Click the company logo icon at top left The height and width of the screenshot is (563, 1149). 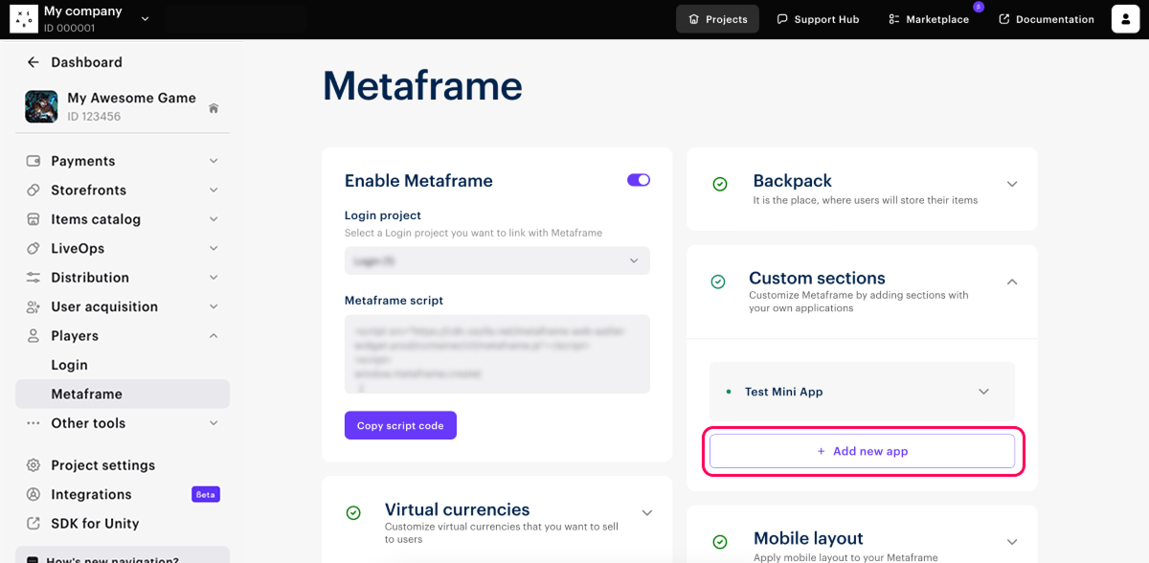click(x=24, y=19)
